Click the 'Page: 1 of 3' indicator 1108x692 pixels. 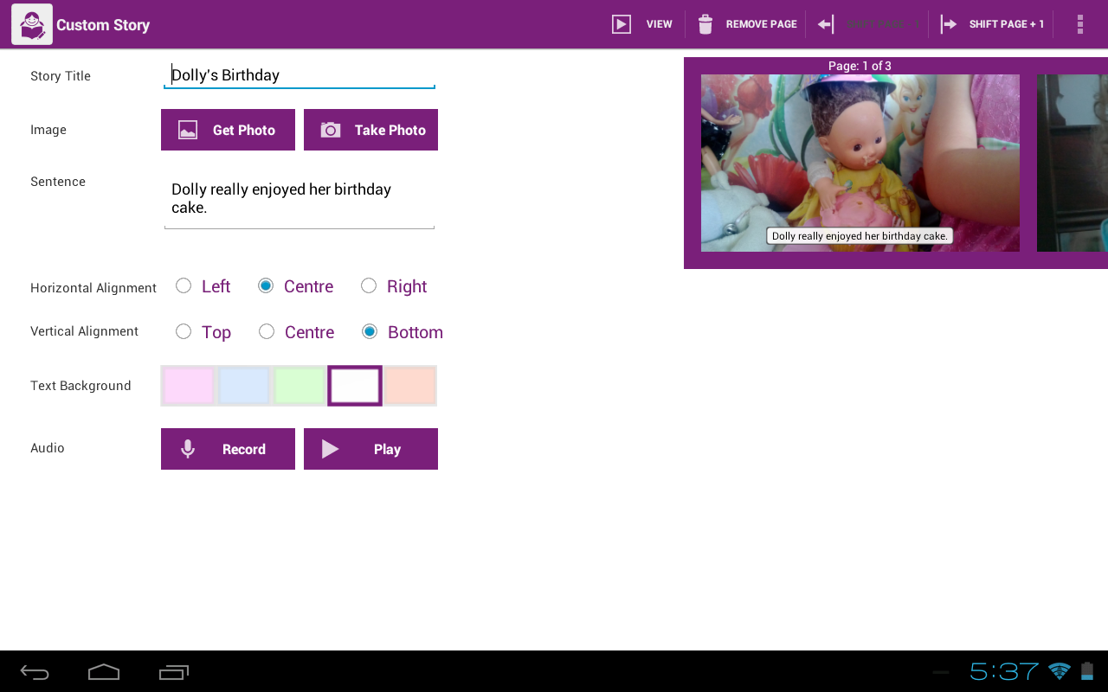tap(860, 66)
